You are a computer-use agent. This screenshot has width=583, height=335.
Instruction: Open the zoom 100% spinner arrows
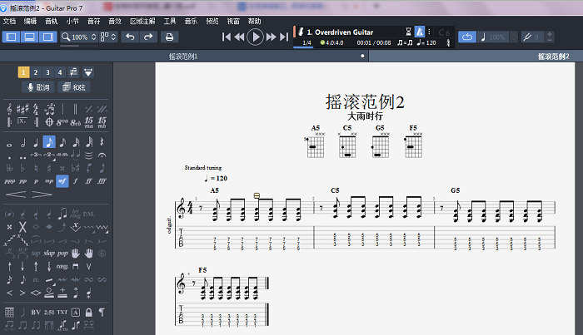tap(93, 37)
